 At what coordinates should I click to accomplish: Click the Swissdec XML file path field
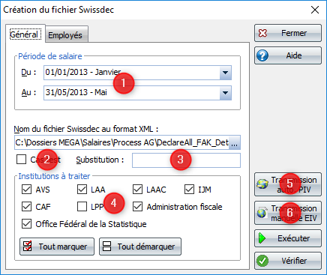coord(121,142)
